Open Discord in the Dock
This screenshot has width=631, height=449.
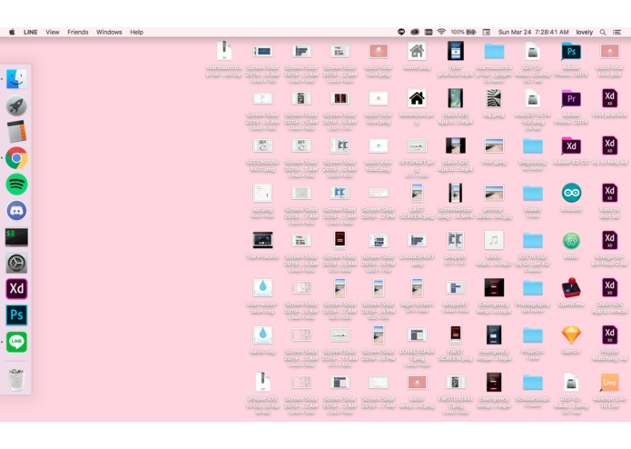point(16,211)
